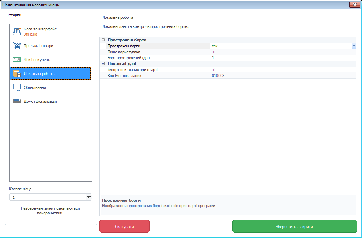Click the Незбережені зміни позначаються помаранчевим note
The image size is (362, 238).
[x=50, y=210]
